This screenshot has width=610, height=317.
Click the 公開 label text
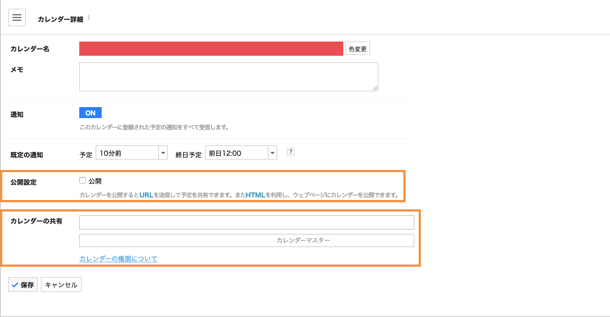[x=95, y=181]
